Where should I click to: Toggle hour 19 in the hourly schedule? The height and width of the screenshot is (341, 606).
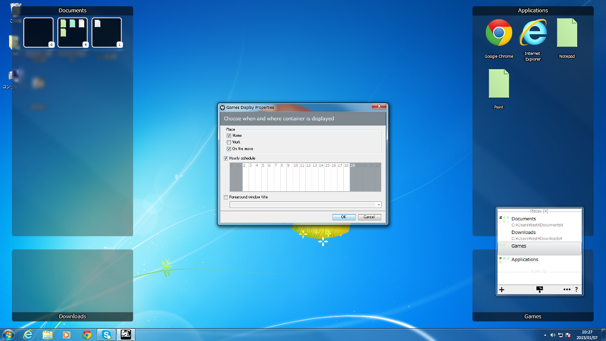[353, 177]
